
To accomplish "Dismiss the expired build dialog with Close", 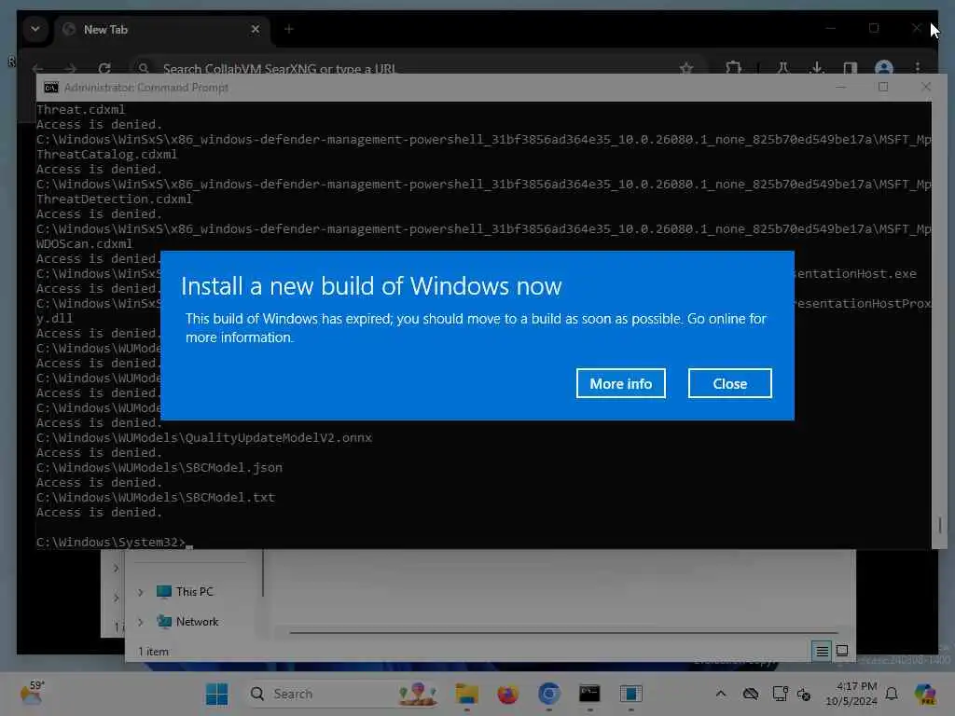I will [x=729, y=383].
